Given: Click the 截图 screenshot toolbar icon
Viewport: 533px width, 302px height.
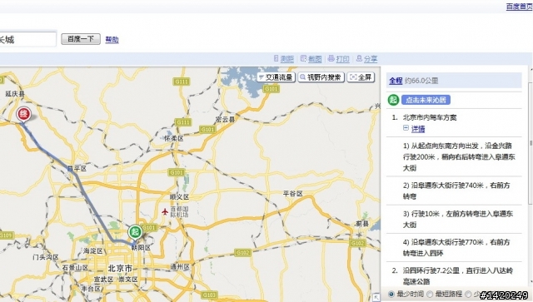Looking at the screenshot, I should [x=303, y=58].
